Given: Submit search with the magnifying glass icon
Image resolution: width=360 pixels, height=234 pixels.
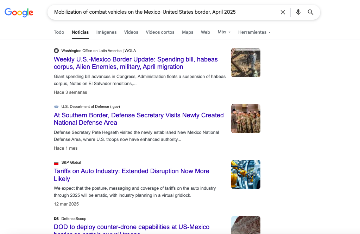Looking at the screenshot, I should click(x=310, y=12).
